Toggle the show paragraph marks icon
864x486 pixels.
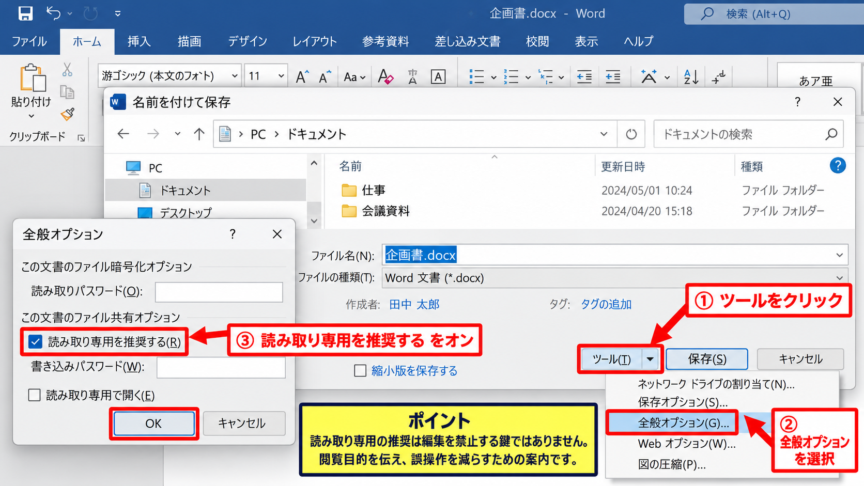coord(719,77)
